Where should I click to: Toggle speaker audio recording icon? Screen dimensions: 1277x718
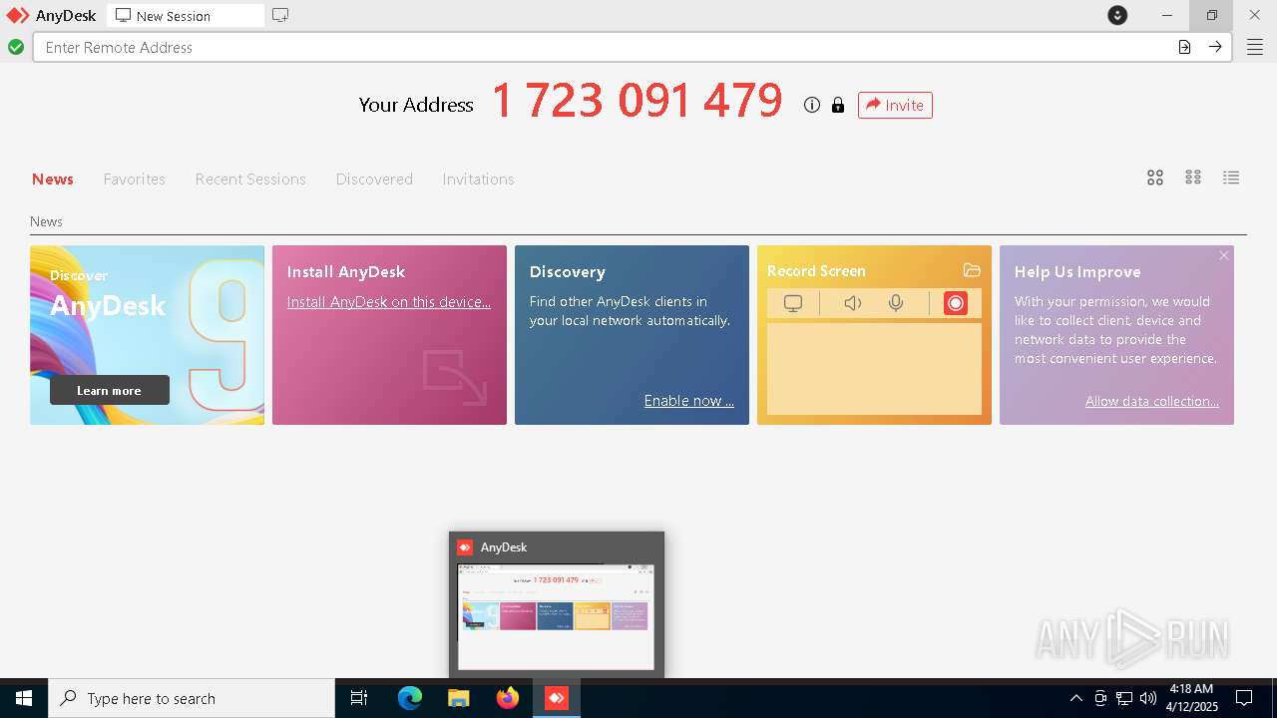pos(853,303)
